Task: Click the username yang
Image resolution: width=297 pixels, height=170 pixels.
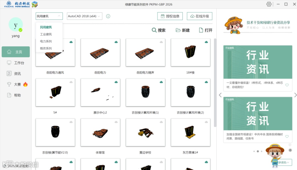Action: (x=15, y=36)
